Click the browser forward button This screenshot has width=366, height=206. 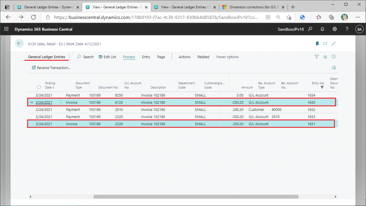[21, 17]
